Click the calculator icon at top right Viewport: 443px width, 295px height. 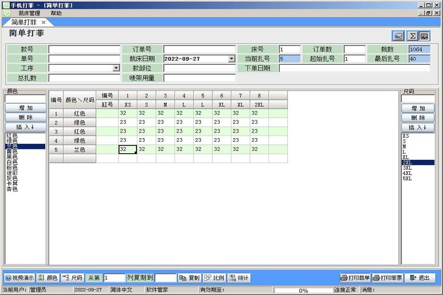coord(424,36)
